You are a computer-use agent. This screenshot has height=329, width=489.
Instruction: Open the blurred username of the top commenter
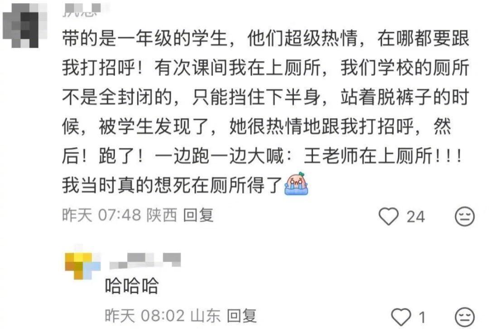click(x=81, y=10)
